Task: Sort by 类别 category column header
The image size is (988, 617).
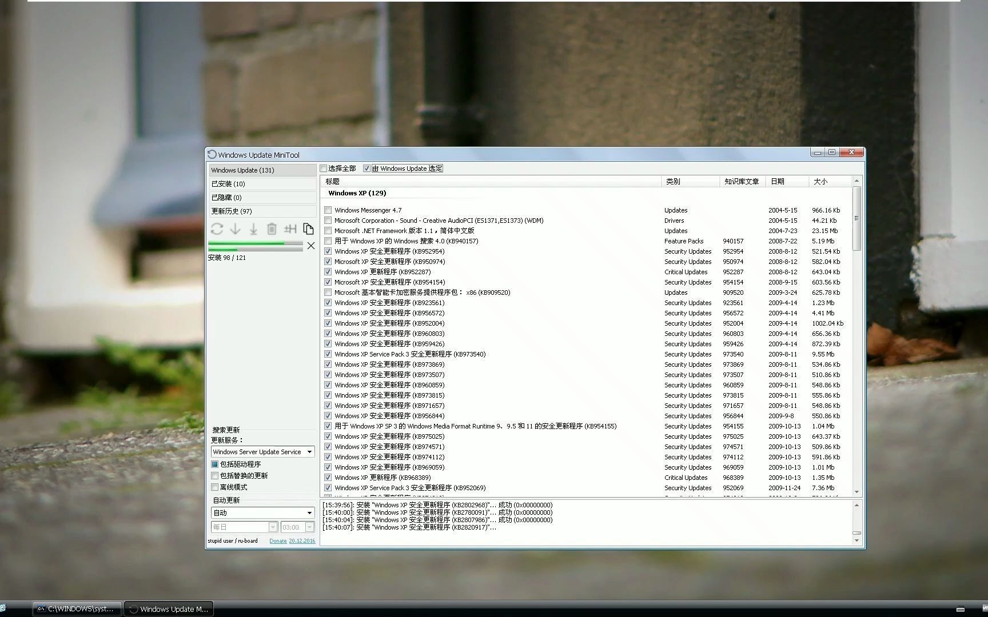Action: coord(690,181)
